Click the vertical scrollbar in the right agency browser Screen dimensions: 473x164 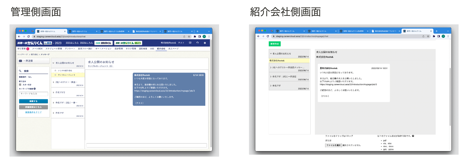450,96
